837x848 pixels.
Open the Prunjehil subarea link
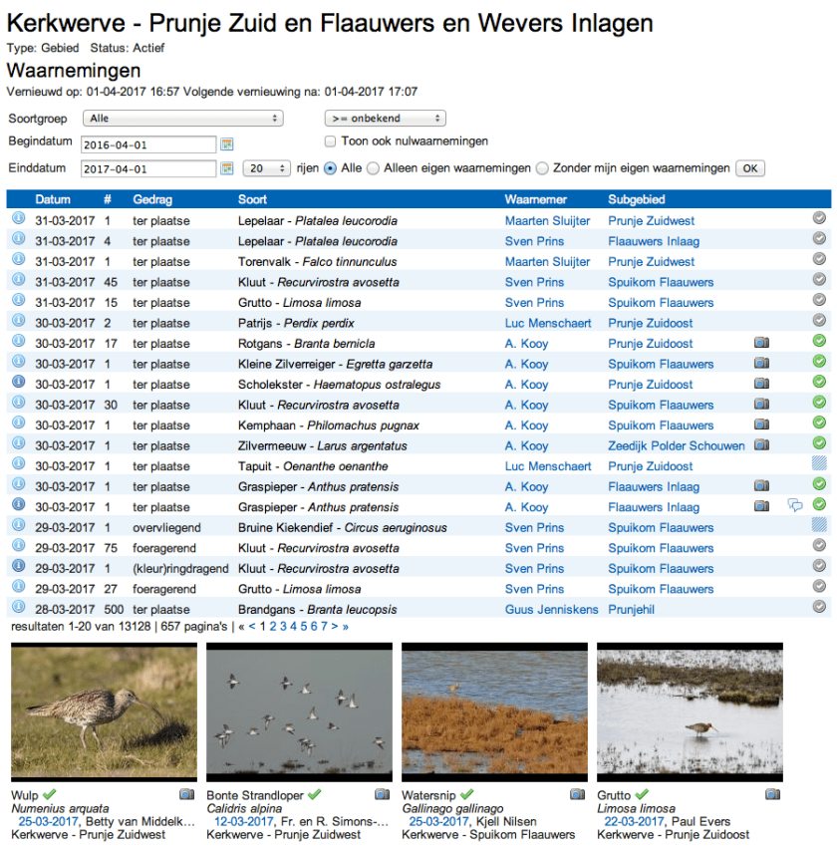click(631, 610)
